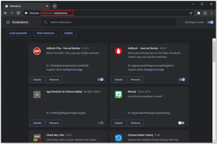Click the Chrome site info icon in address bar

26,13
